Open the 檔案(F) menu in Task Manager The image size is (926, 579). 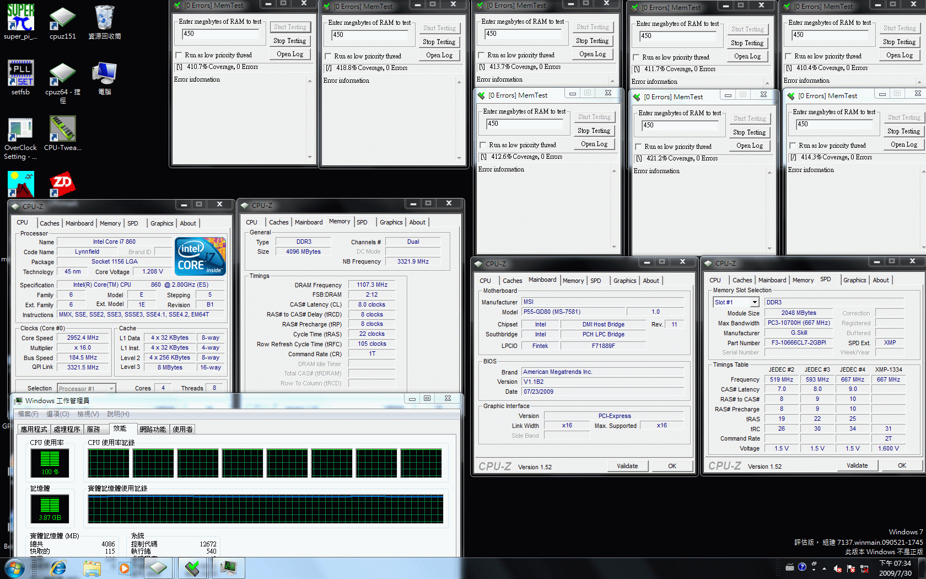click(28, 414)
